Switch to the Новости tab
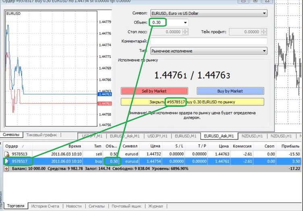This screenshot has width=303, height=211. point(74,206)
